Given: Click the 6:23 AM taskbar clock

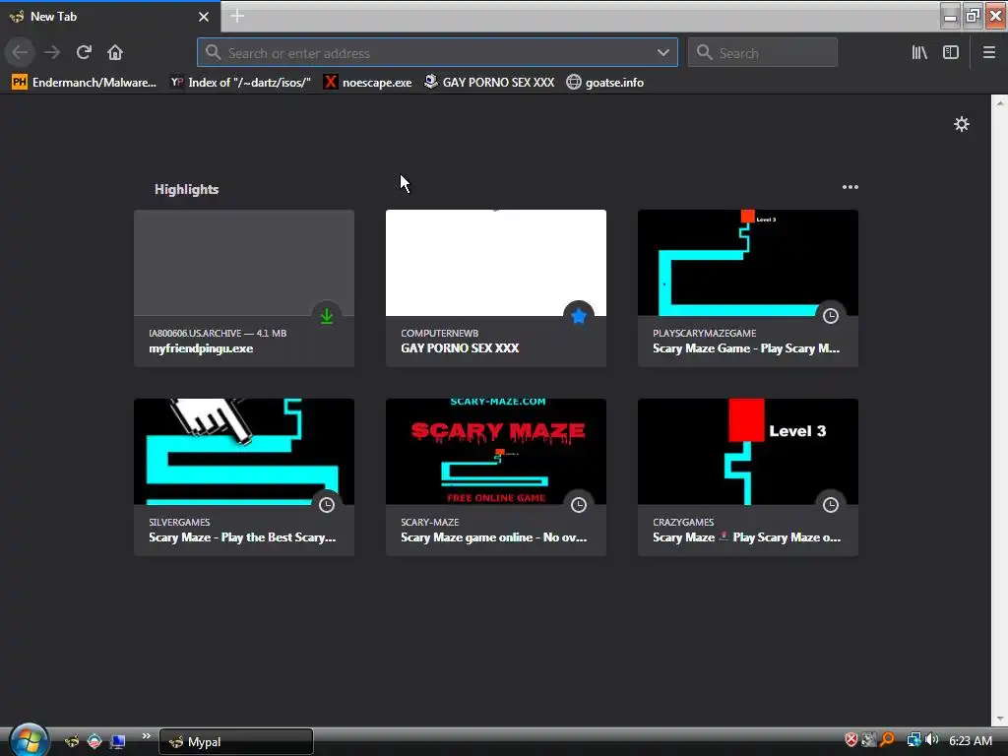Looking at the screenshot, I should pyautogui.click(x=970, y=740).
